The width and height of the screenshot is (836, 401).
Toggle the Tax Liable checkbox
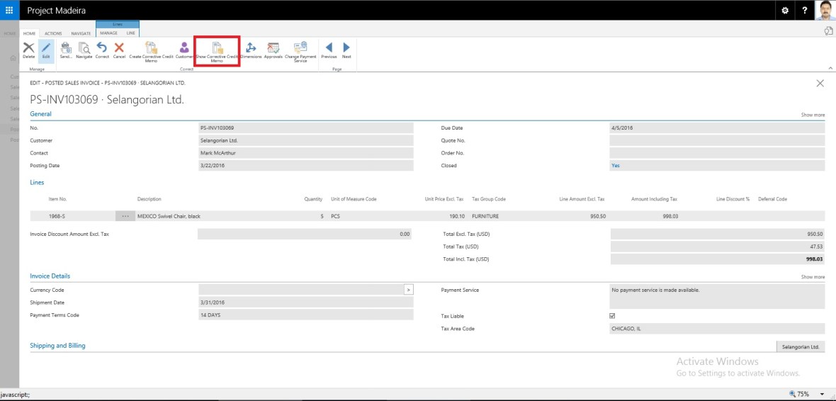[612, 316]
